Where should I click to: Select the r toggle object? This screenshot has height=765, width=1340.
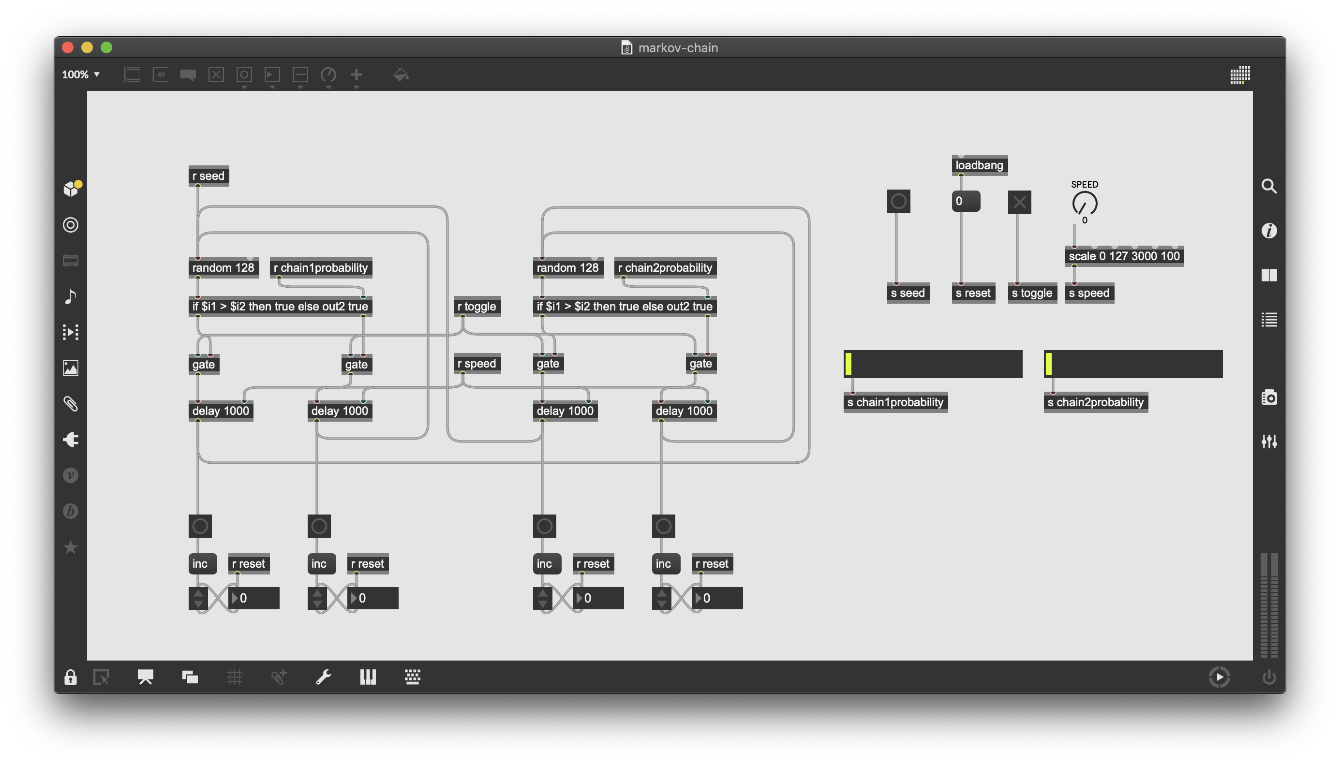(476, 306)
